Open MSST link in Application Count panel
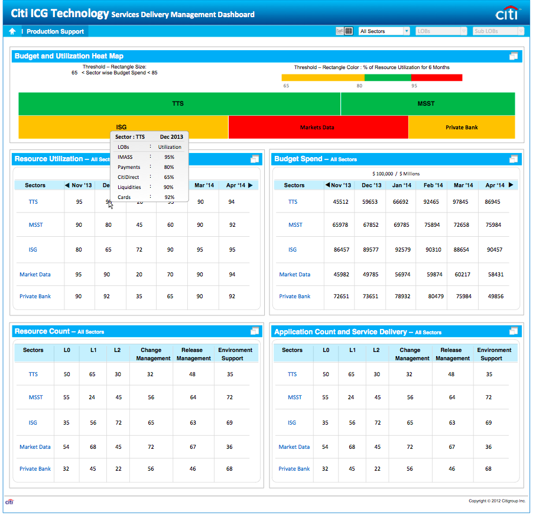The width and height of the screenshot is (533, 515). 295,397
